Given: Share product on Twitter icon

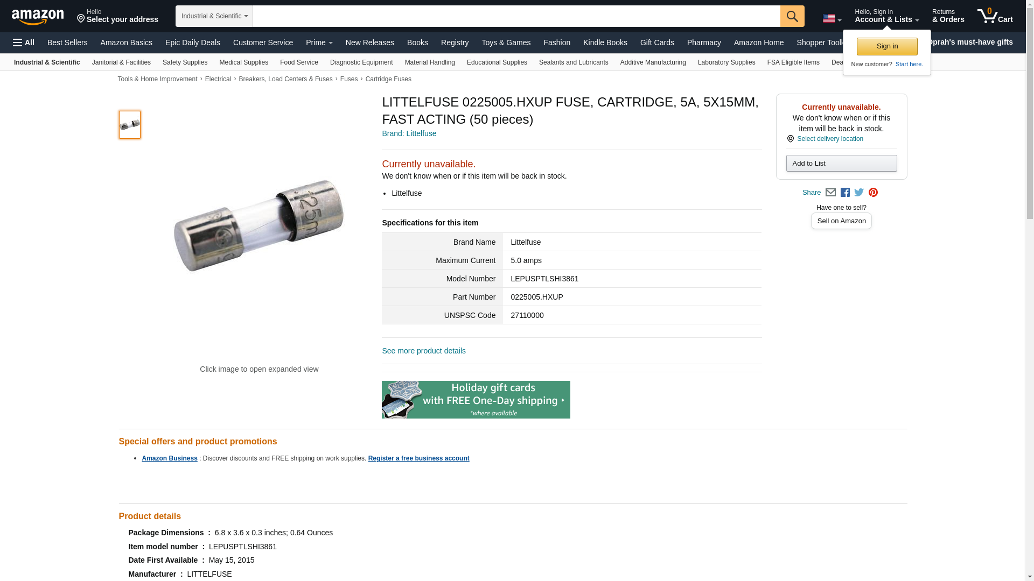Looking at the screenshot, I should [x=859, y=193].
